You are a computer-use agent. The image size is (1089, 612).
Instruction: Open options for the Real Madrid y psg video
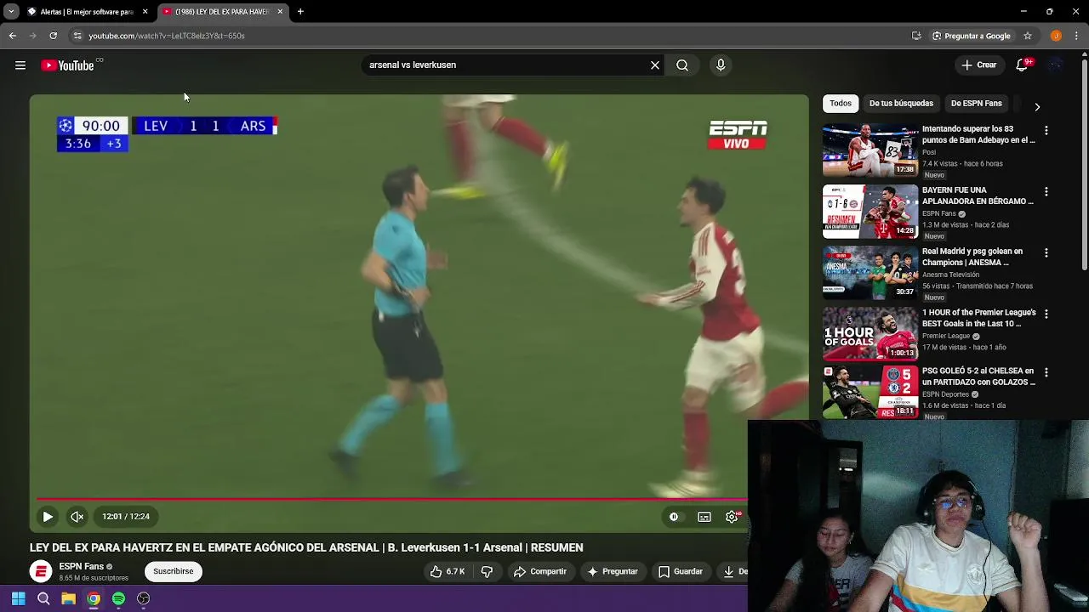(1046, 252)
